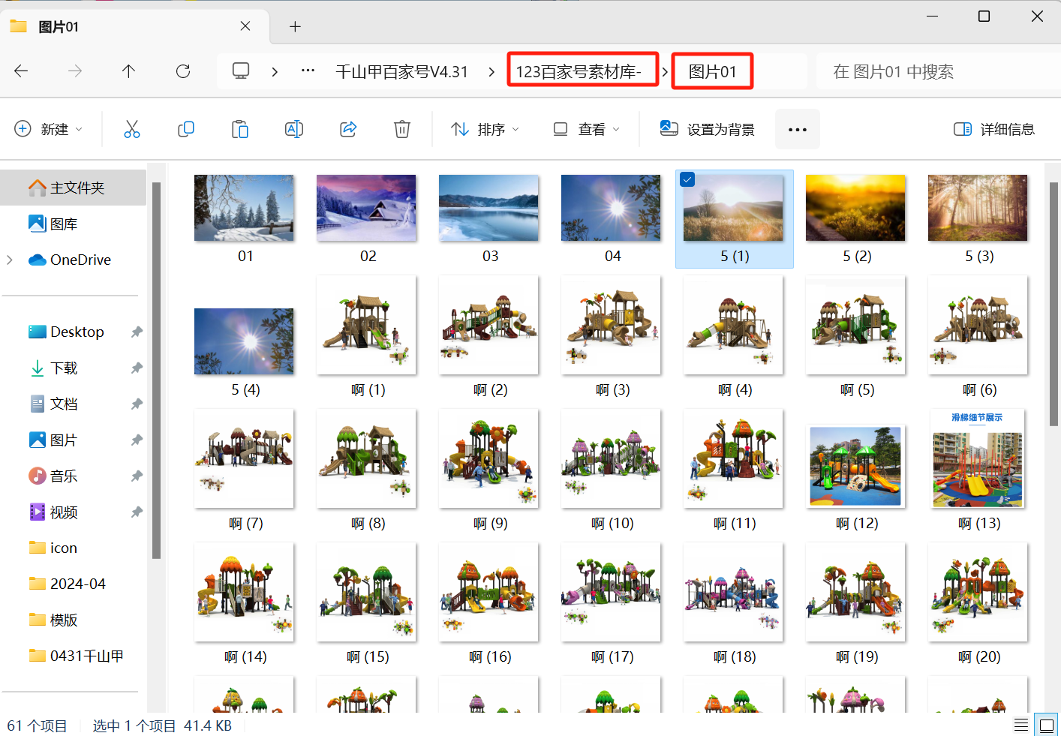
Task: Click pin icon next to 文档
Action: point(137,404)
